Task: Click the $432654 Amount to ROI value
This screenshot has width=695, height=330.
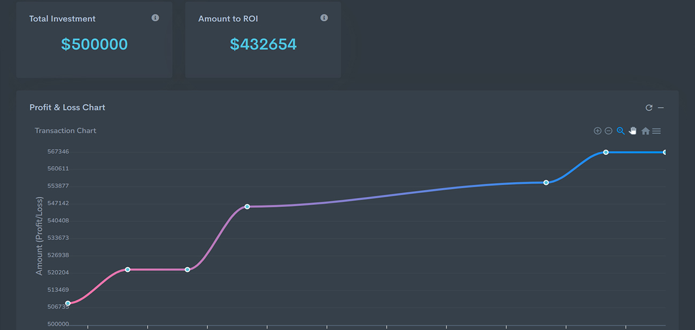Action: tap(263, 44)
